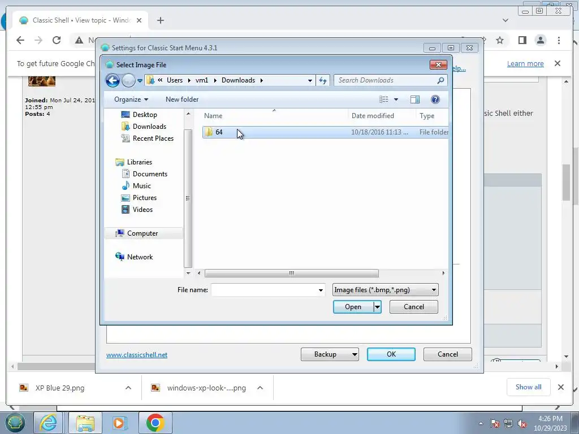Viewport: 579px width, 434px height.
Task: Open the Organize menu
Action: 131,99
